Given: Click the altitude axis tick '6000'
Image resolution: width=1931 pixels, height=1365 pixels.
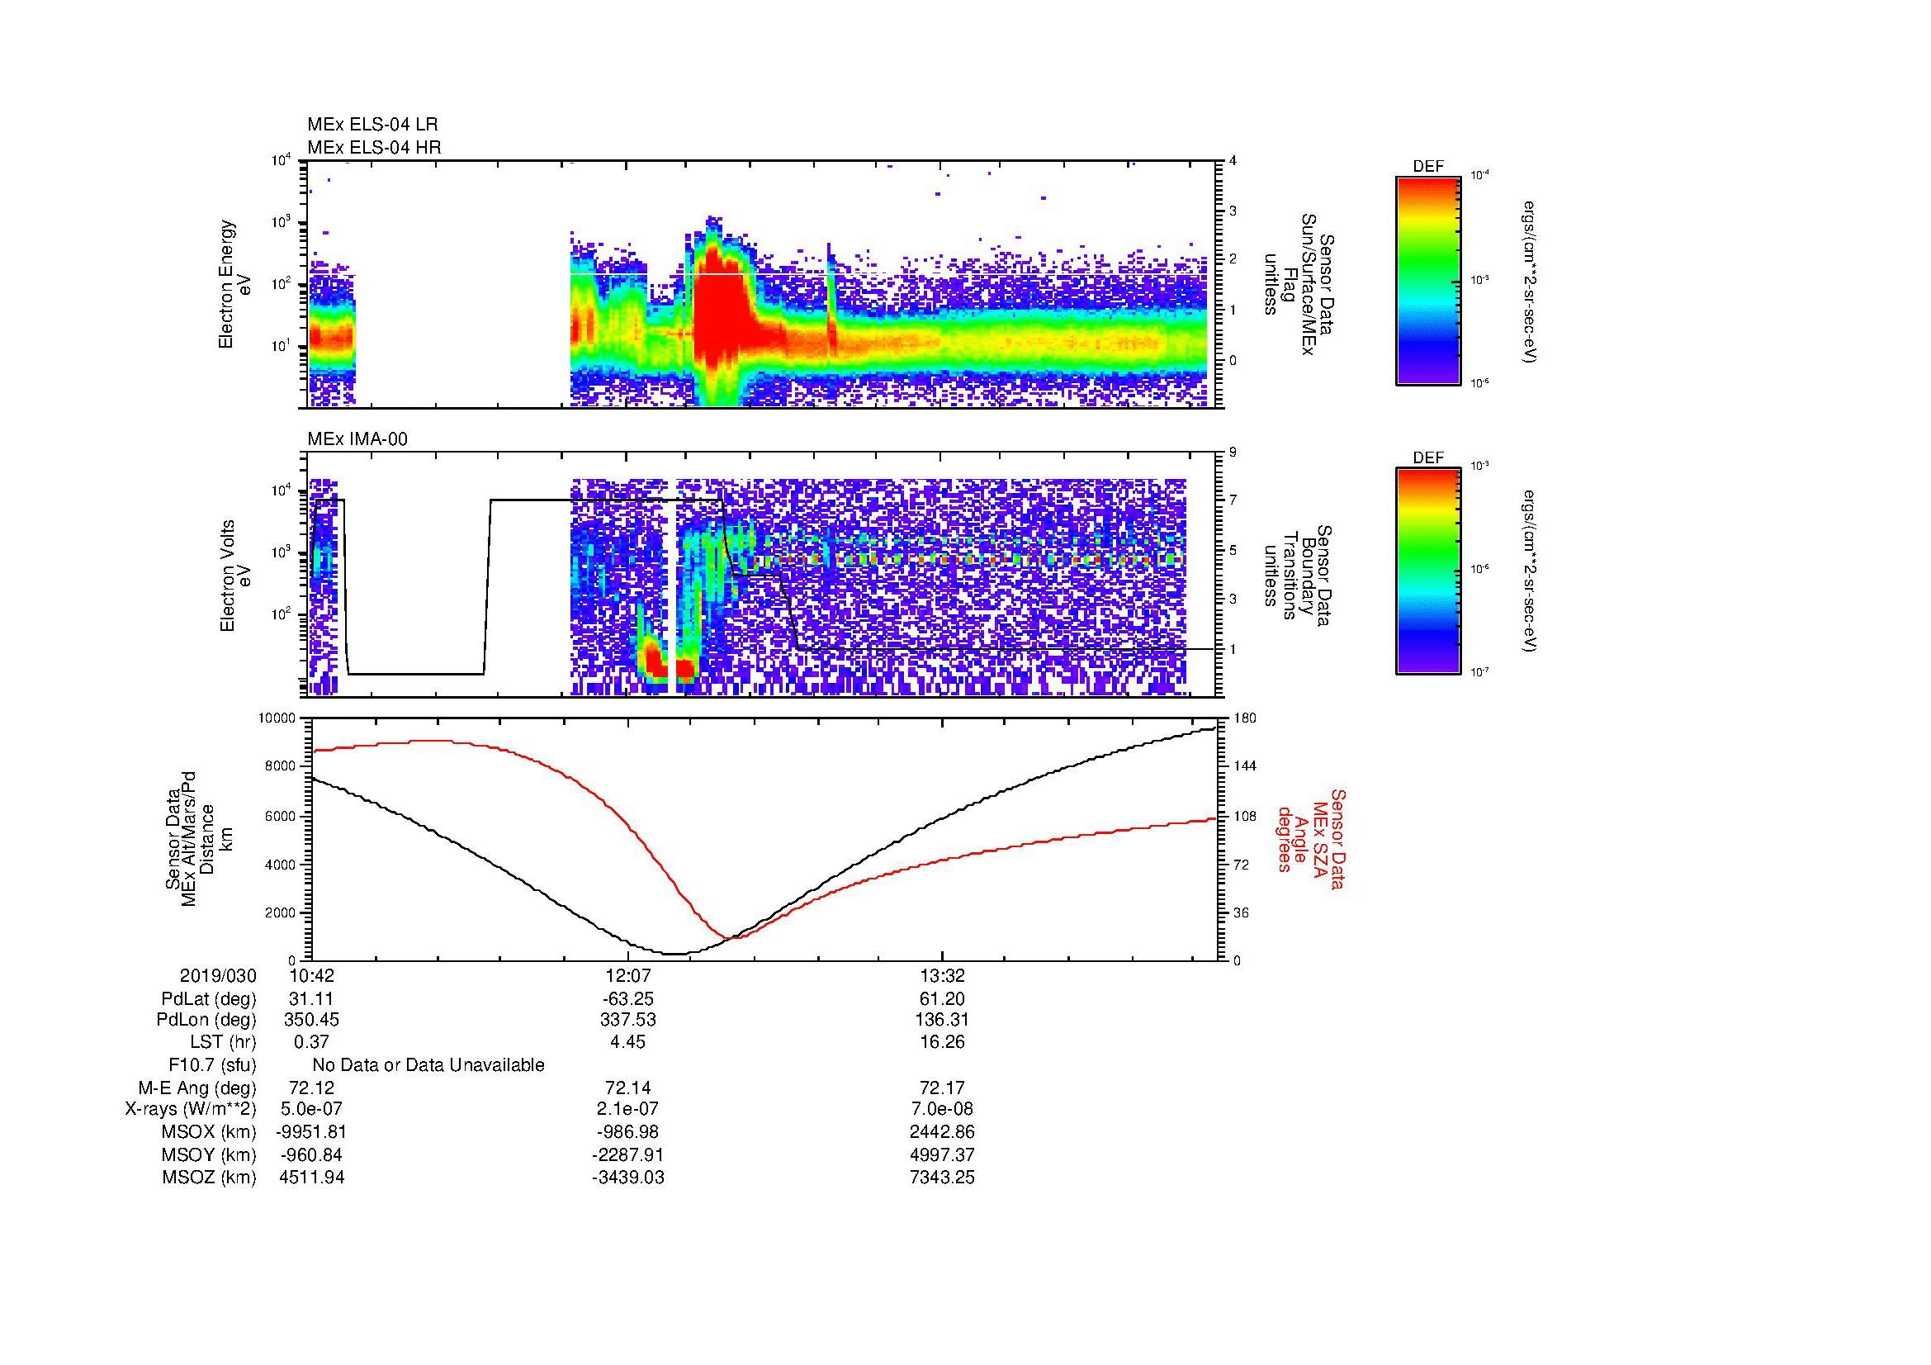Looking at the screenshot, I should [x=281, y=816].
